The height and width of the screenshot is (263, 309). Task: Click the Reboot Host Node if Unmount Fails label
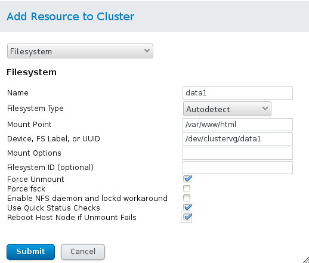tap(72, 218)
